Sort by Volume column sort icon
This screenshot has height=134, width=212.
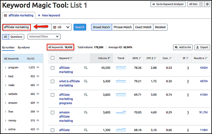[x=109, y=58]
